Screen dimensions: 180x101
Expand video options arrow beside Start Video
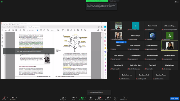tap(16, 98)
